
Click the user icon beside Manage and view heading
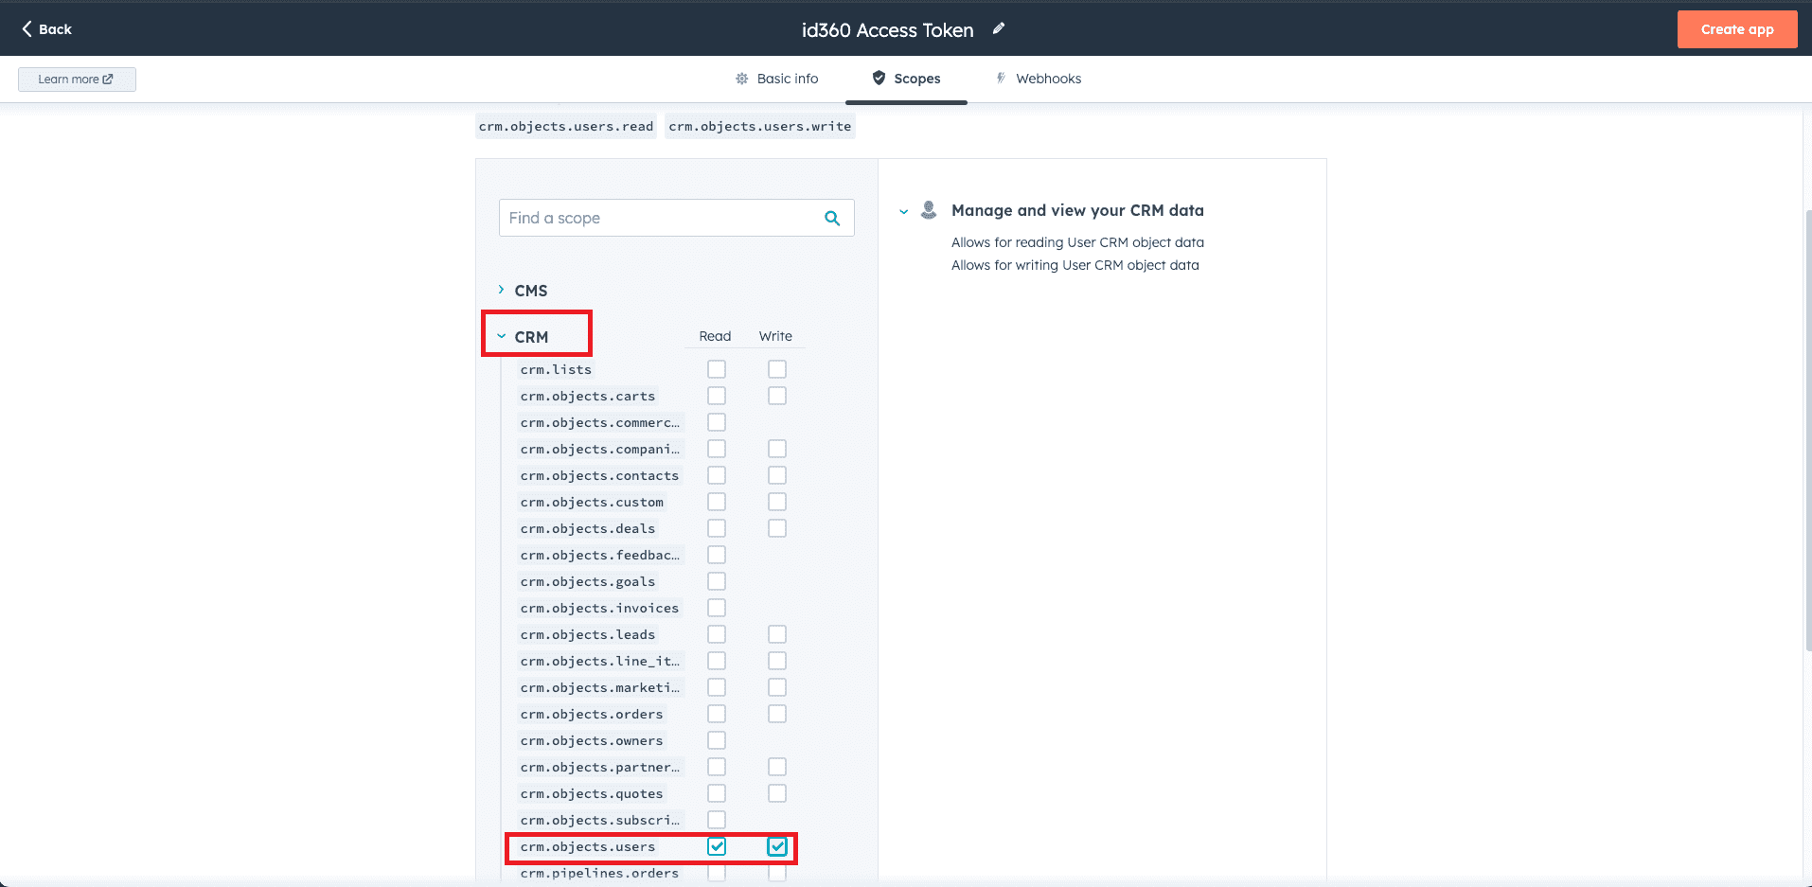tap(929, 209)
